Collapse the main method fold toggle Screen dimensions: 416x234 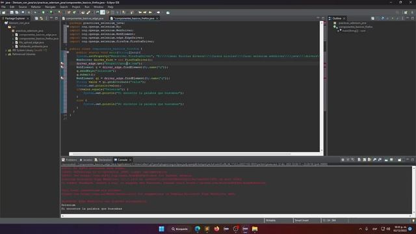pos(68,53)
